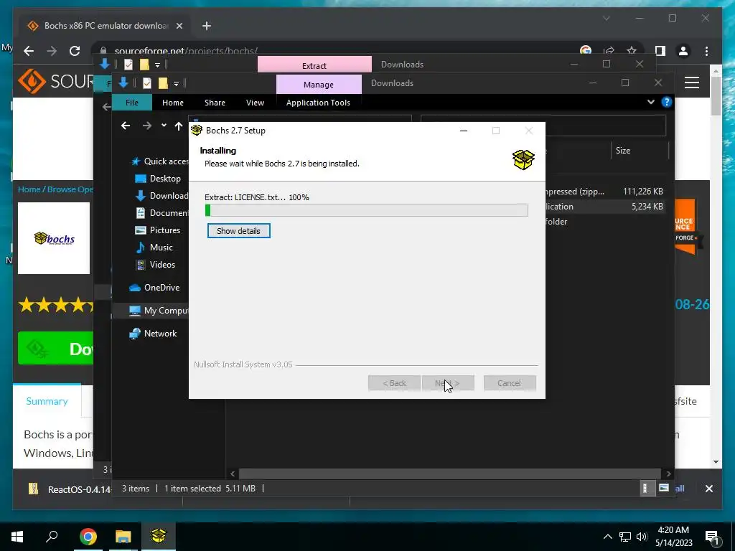
Task: Open Videos in the navigation pane
Action: pos(155,265)
